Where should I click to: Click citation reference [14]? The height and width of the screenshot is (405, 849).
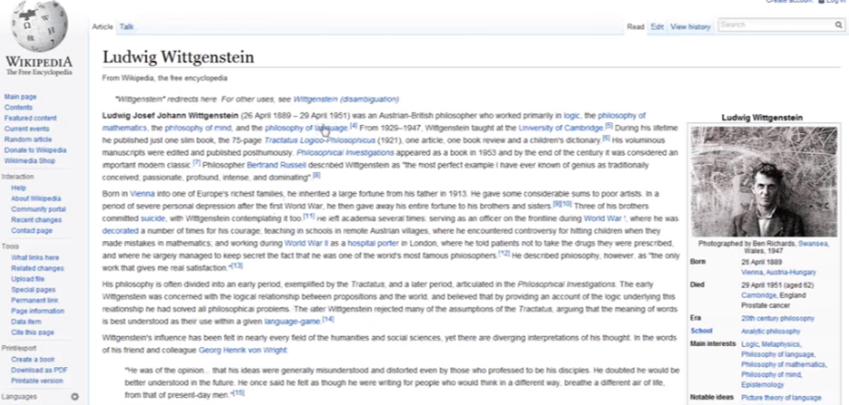click(327, 320)
